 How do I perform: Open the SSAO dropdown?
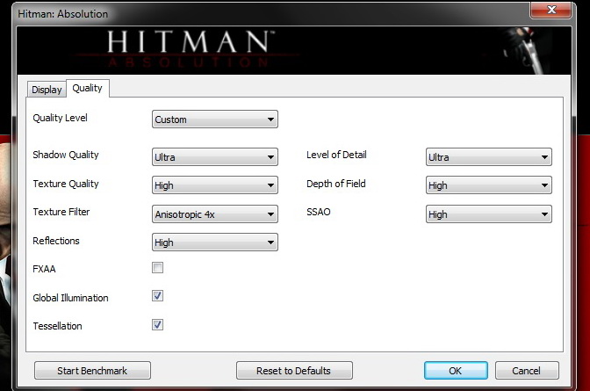(489, 214)
